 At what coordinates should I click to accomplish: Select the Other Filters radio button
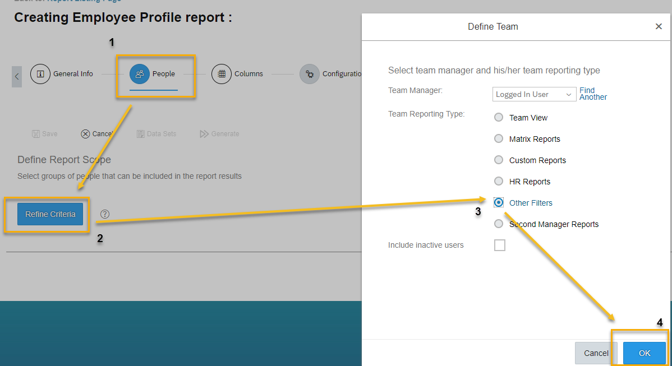pos(499,202)
